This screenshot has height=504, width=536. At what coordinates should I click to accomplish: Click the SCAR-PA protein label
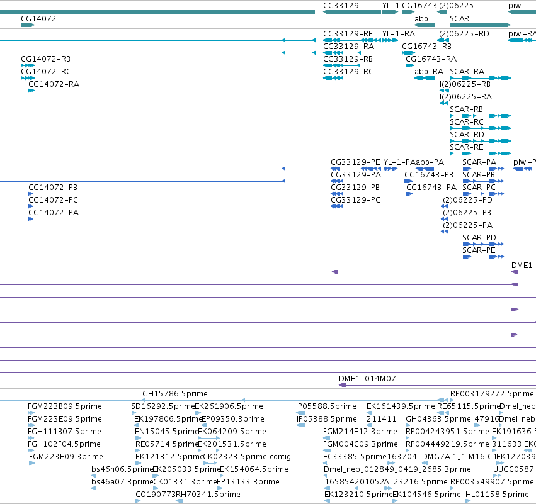(479, 162)
